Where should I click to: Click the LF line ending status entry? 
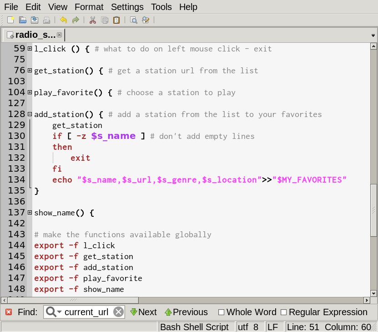click(273, 327)
